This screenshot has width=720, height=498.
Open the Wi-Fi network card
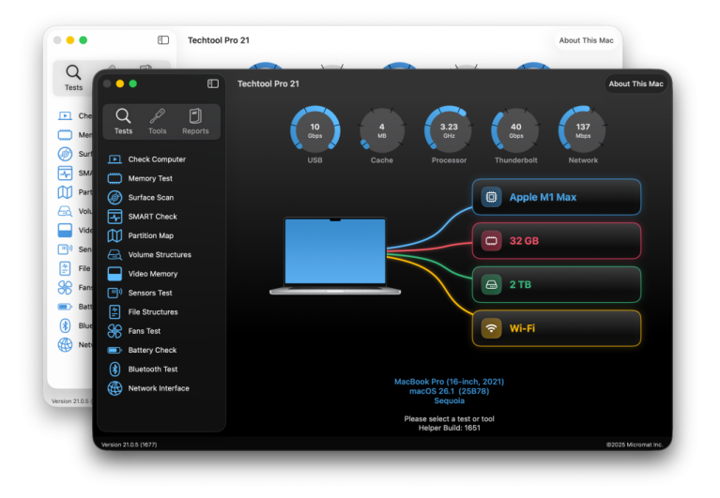click(556, 328)
